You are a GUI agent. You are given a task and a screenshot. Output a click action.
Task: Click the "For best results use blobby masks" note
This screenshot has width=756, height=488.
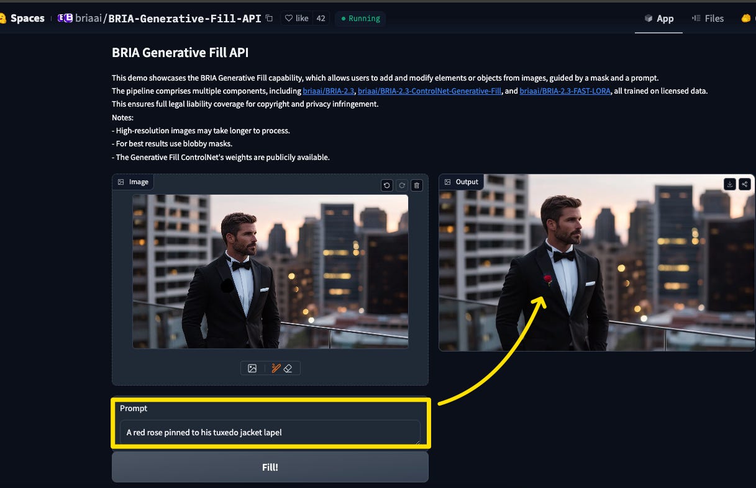[x=172, y=144]
